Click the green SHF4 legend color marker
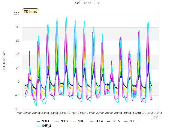 pyautogui.click(x=91, y=122)
